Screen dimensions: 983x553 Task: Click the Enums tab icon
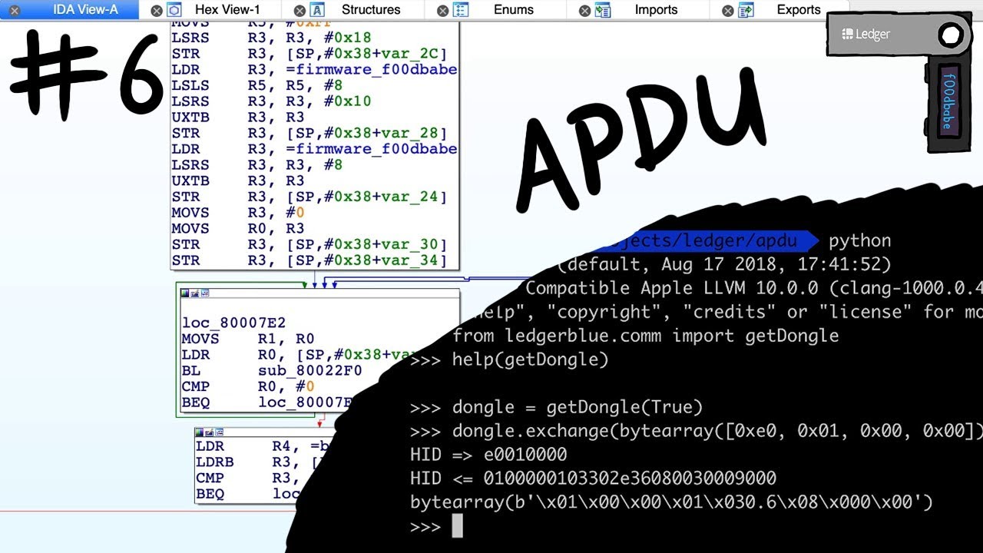461,10
